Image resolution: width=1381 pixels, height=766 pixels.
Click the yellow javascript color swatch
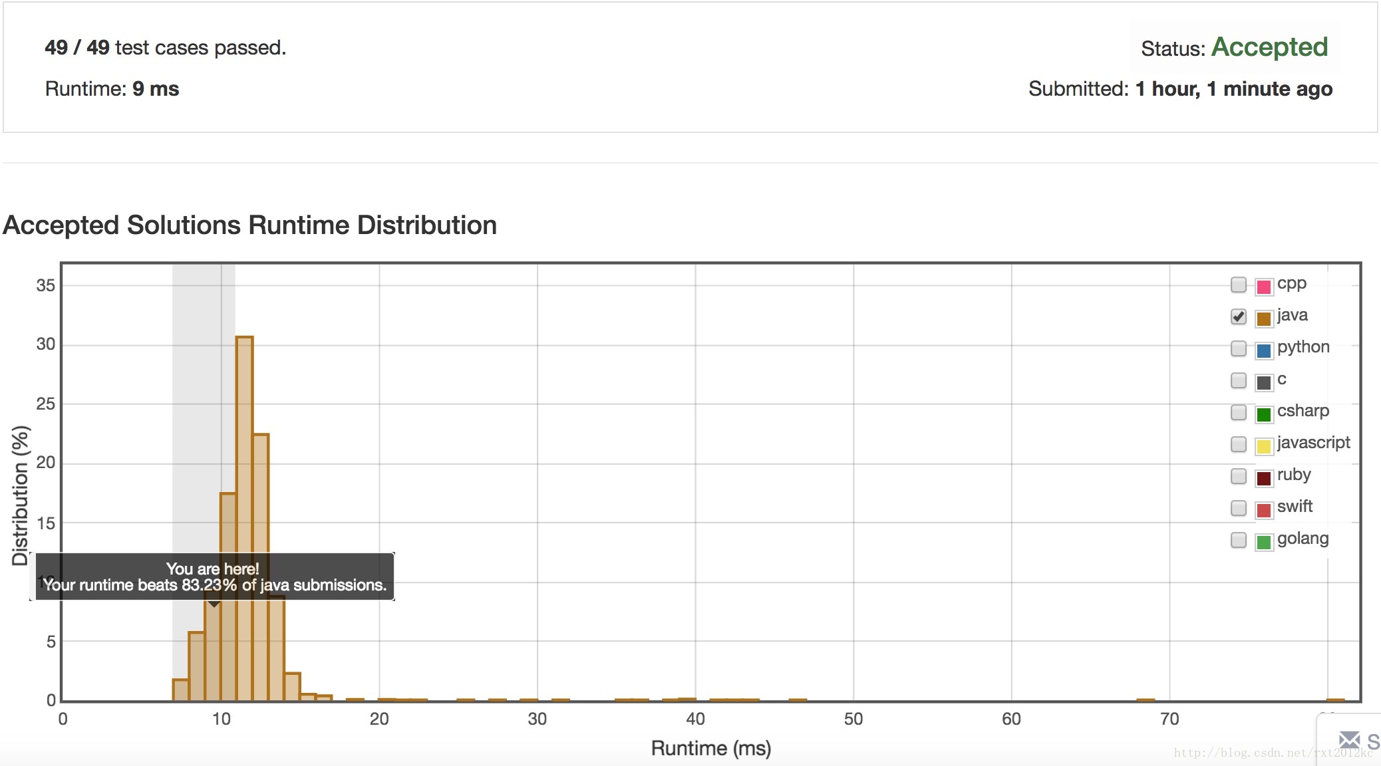1264,446
